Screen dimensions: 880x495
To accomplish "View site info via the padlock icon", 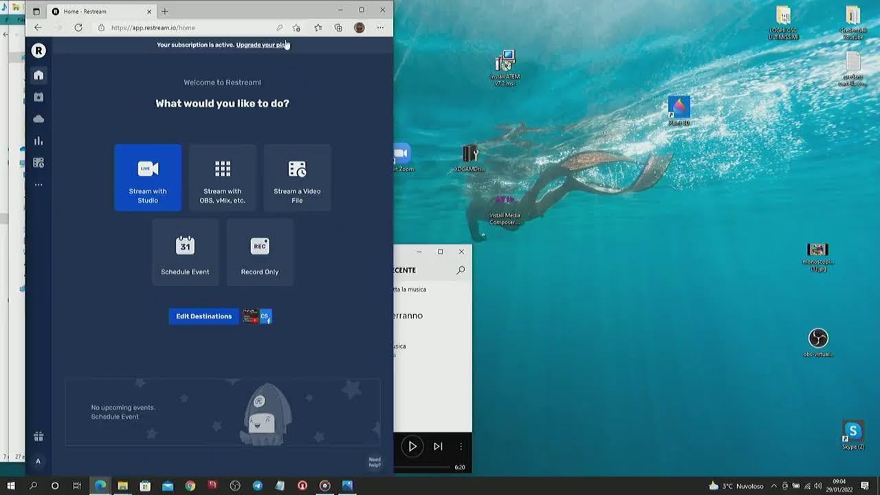I will coord(101,27).
